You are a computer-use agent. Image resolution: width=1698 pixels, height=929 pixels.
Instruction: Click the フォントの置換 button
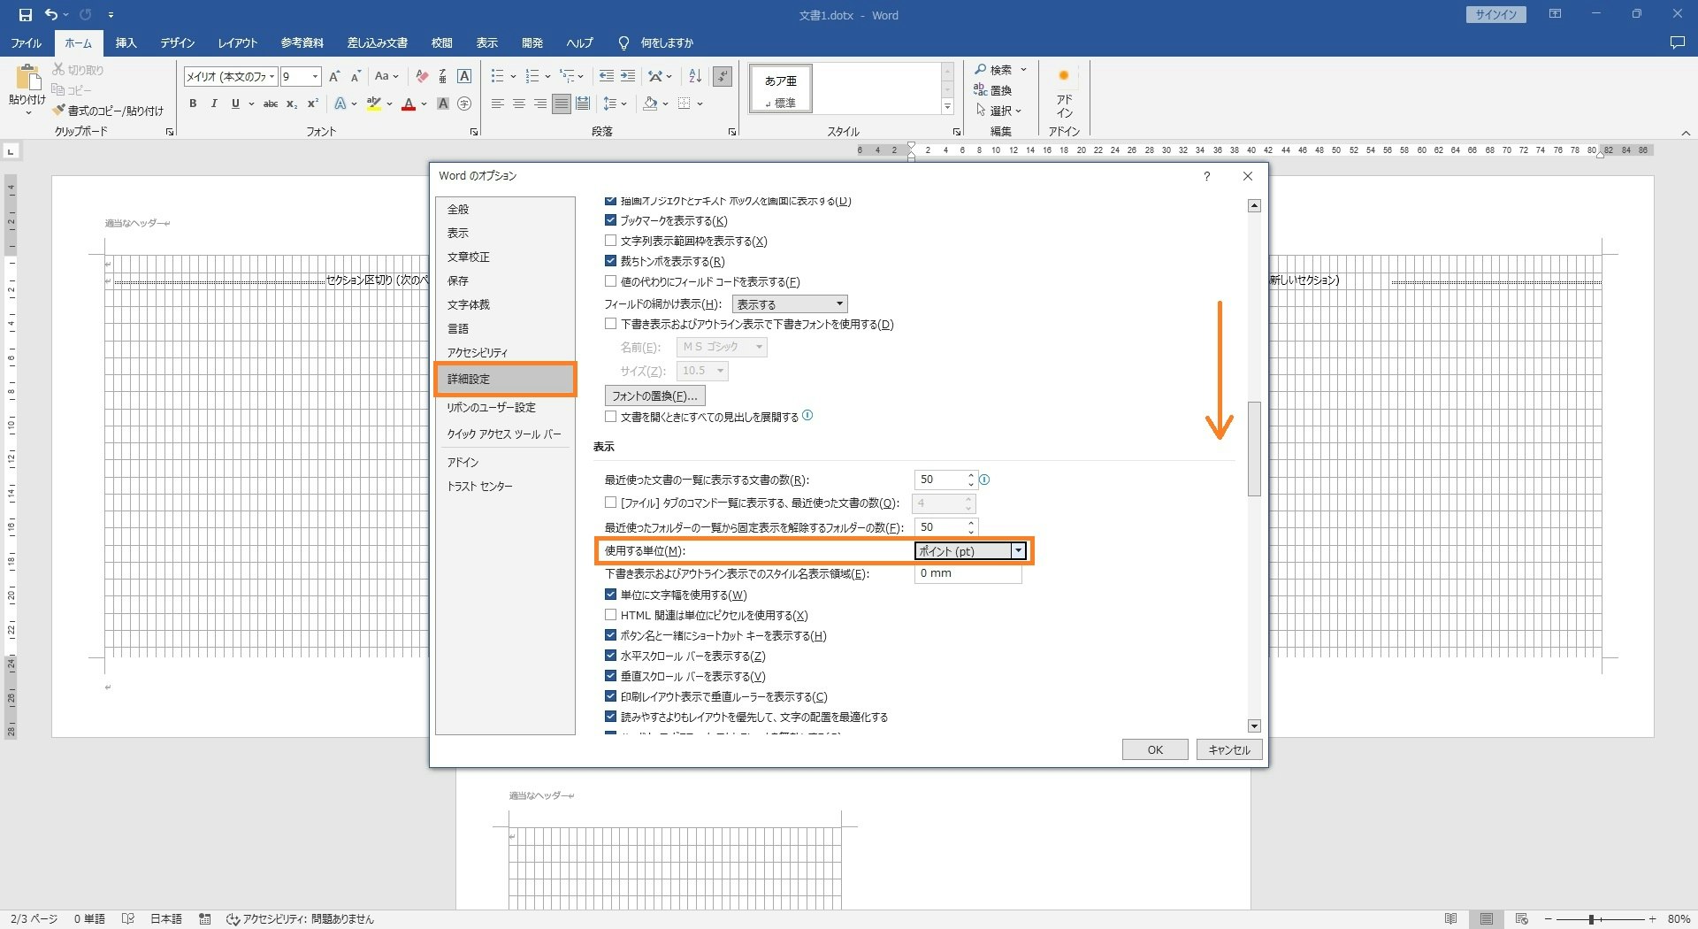click(654, 395)
